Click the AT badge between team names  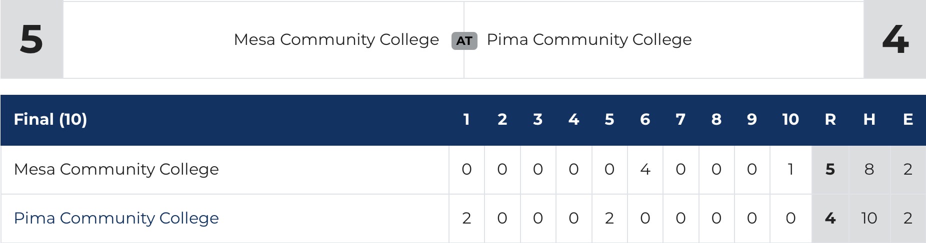click(x=464, y=40)
